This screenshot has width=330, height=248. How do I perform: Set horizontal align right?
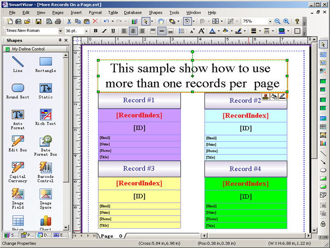(x=142, y=31)
